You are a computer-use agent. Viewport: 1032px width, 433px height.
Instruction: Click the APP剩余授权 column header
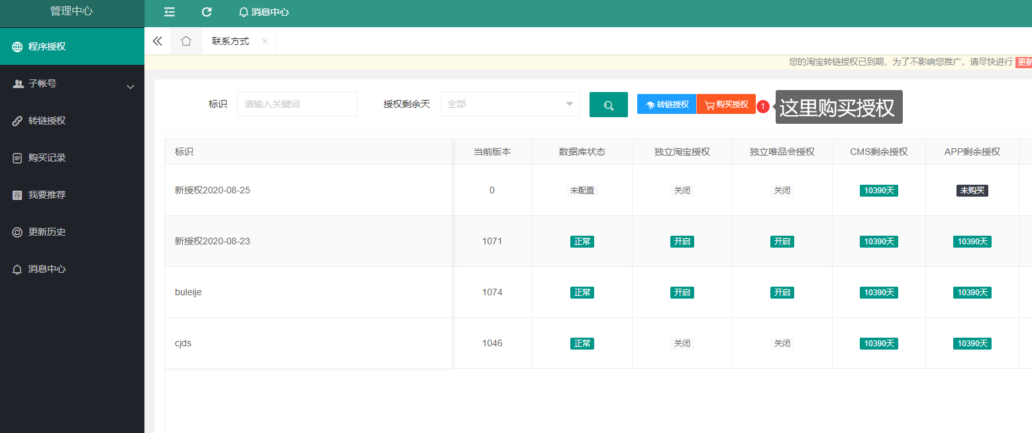click(972, 152)
